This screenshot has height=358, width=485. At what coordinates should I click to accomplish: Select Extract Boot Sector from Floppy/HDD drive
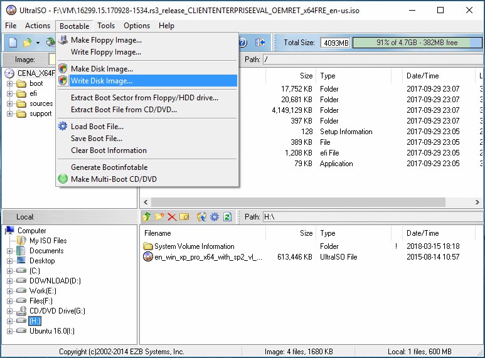pyautogui.click(x=147, y=98)
